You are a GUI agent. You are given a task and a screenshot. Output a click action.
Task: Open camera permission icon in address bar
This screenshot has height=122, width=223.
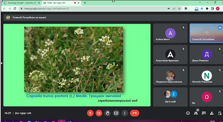(169, 9)
